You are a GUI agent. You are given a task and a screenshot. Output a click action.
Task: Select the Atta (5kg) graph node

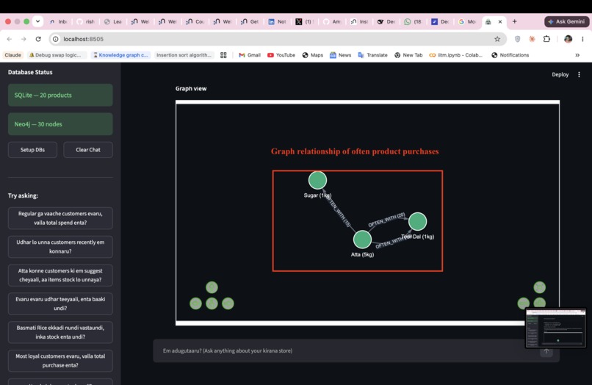coord(362,240)
